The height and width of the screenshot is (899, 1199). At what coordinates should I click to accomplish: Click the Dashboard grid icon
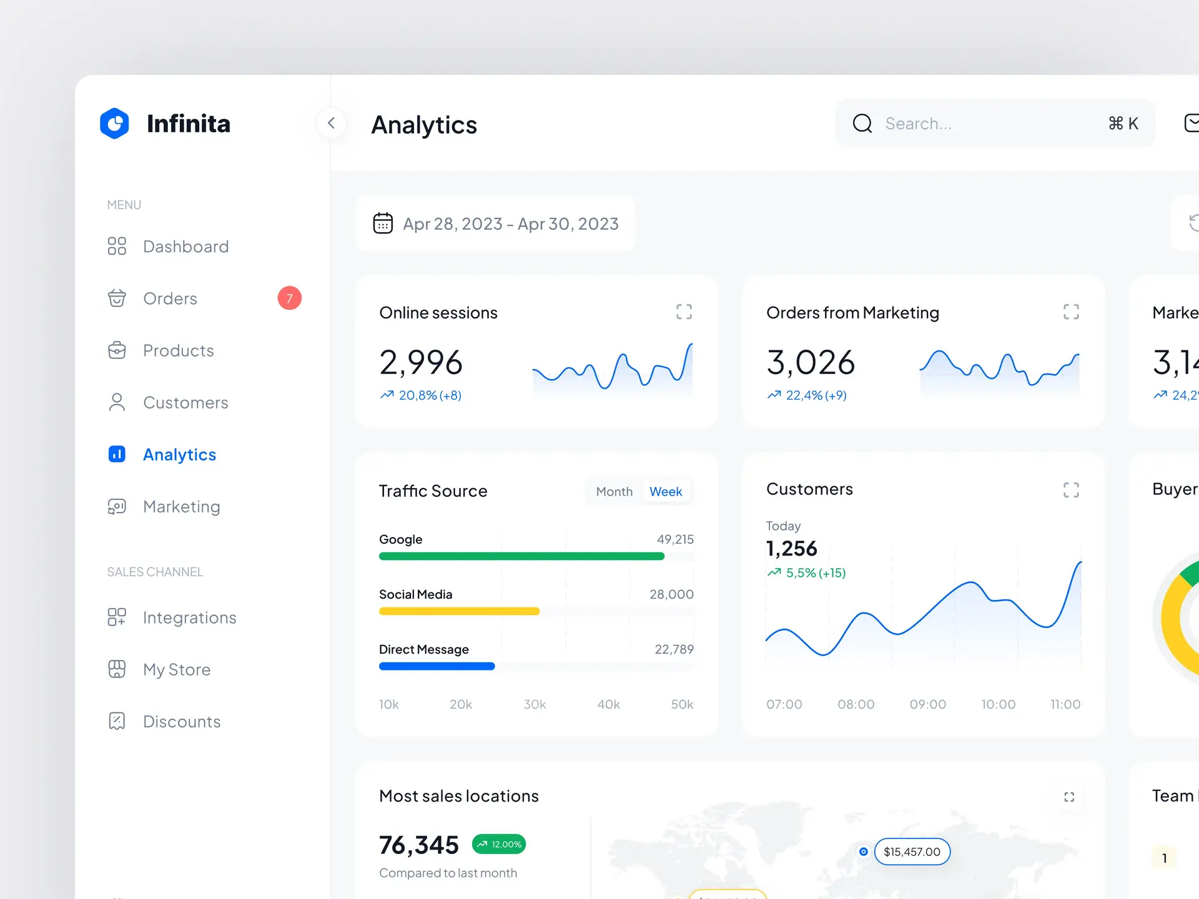pyautogui.click(x=117, y=246)
